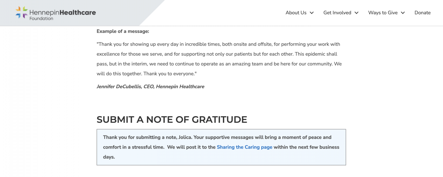Screen dimensions: 443x177
Task: Open the Get Involved menu
Action: click(x=337, y=13)
